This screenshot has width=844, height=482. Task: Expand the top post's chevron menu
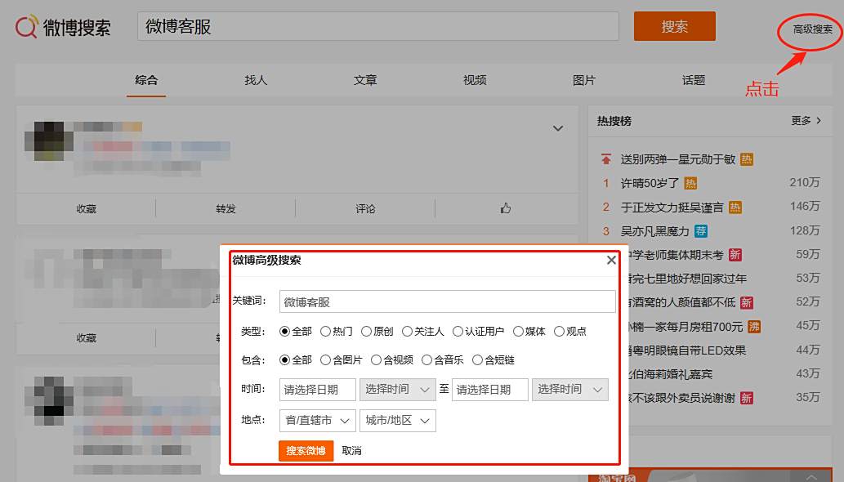tap(558, 128)
